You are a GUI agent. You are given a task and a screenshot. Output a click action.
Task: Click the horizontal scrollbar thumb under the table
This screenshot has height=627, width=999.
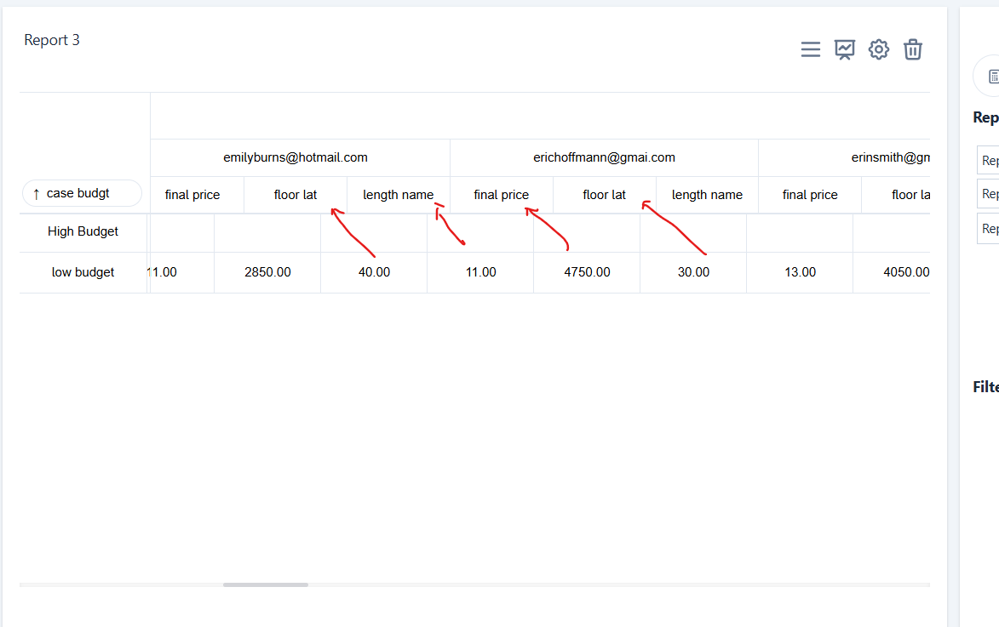tap(266, 584)
